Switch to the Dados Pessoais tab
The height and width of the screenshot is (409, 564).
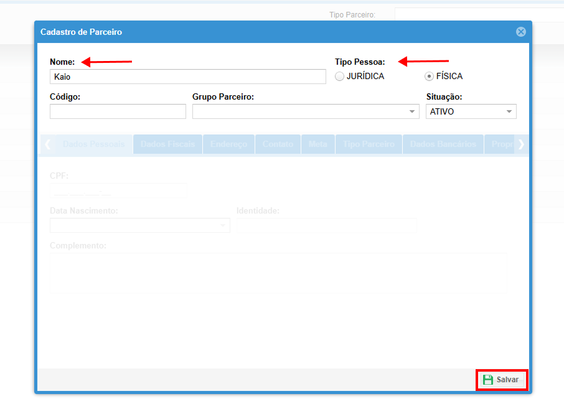[93, 144]
